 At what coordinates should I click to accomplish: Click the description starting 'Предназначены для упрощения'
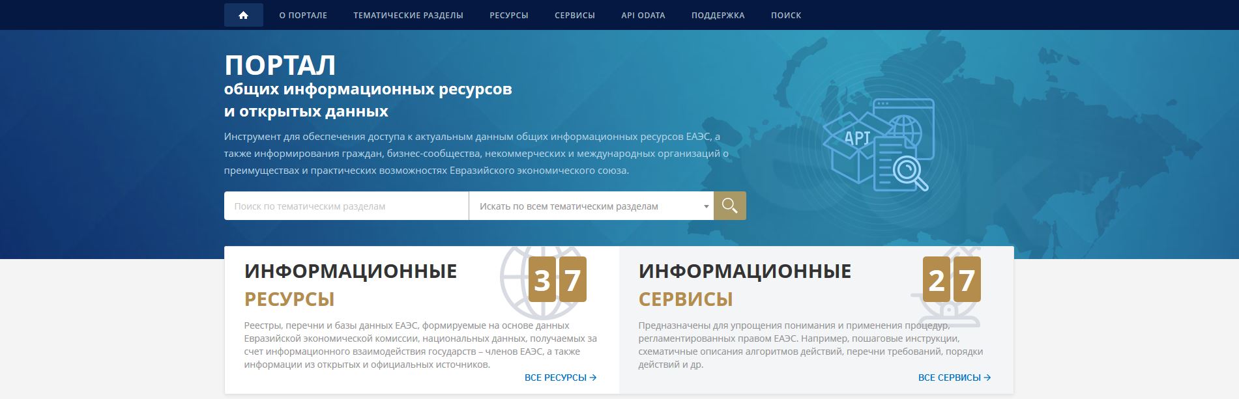tap(811, 345)
